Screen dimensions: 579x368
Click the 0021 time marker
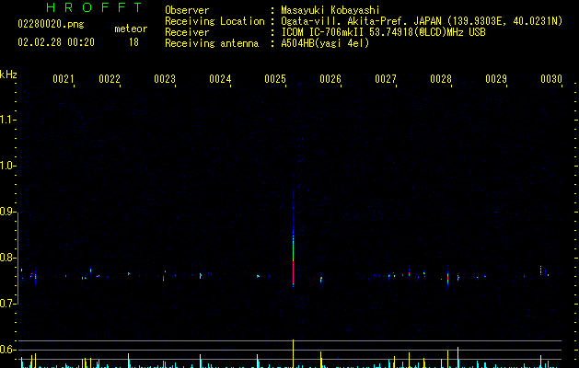pos(64,78)
